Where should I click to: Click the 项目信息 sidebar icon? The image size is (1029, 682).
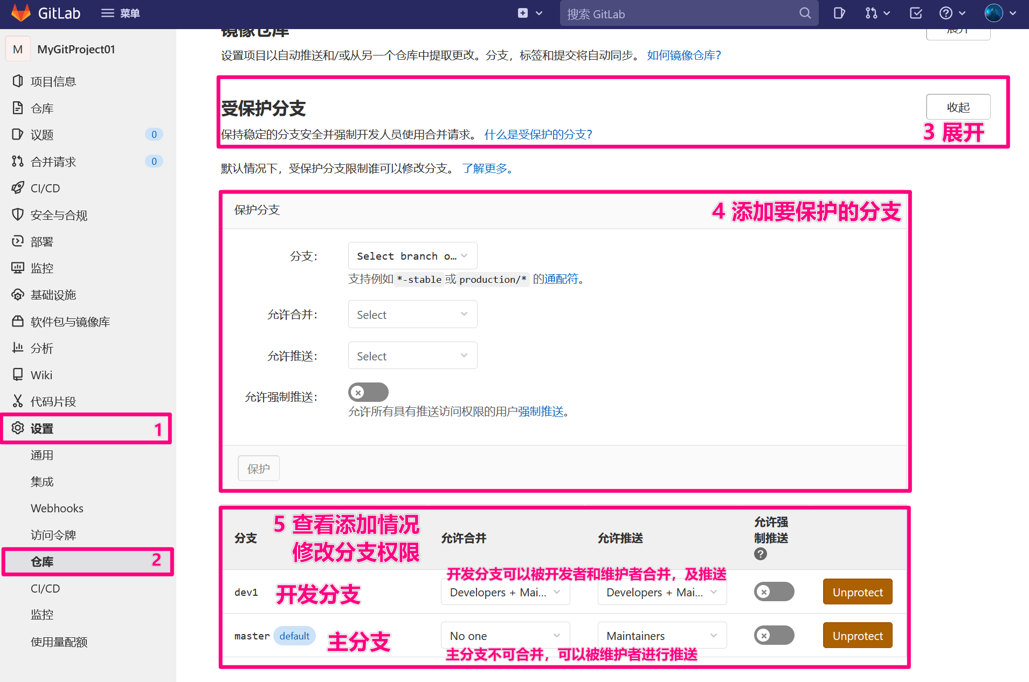pos(18,81)
